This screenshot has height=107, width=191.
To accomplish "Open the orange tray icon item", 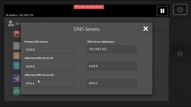I will coord(17,56).
